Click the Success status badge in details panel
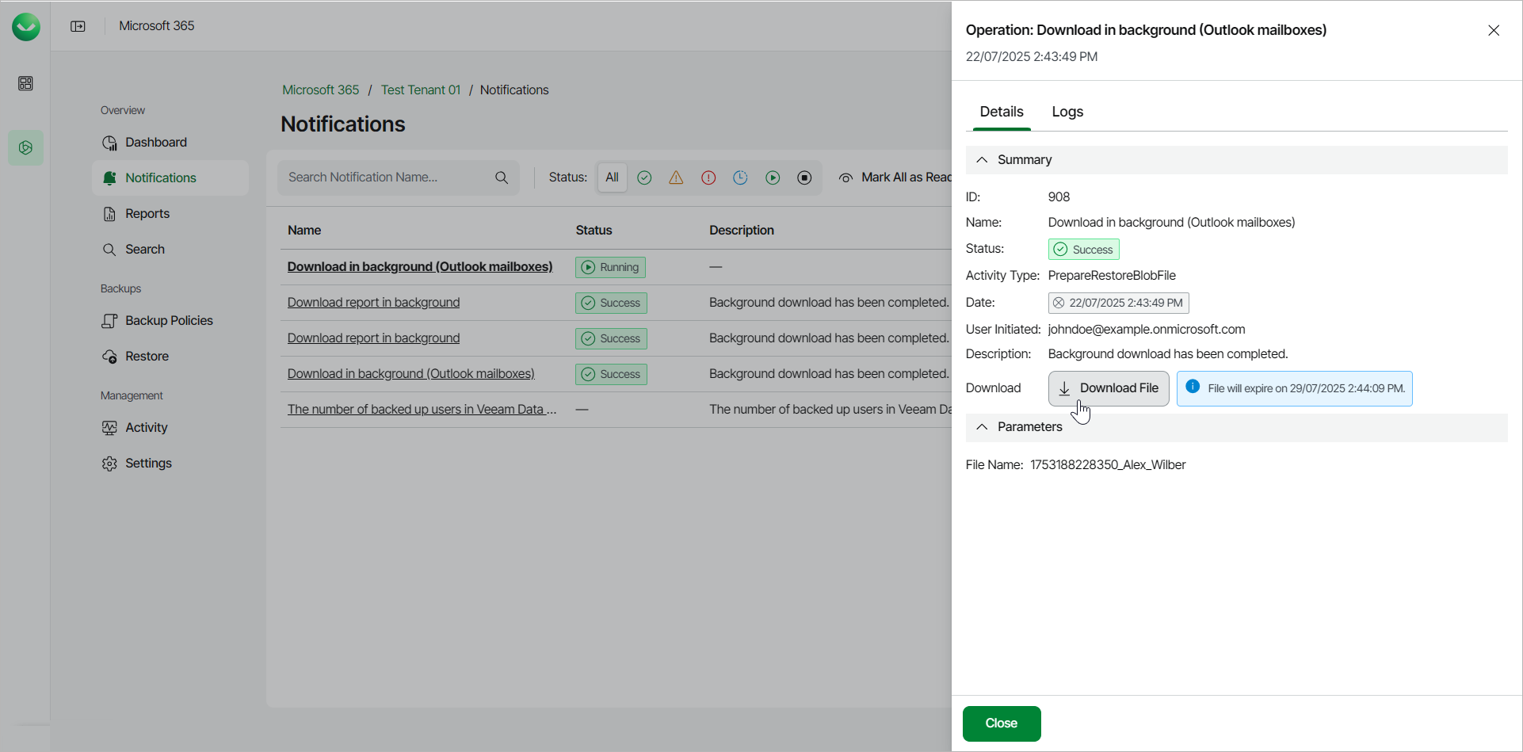This screenshot has height=752, width=1523. 1083,250
